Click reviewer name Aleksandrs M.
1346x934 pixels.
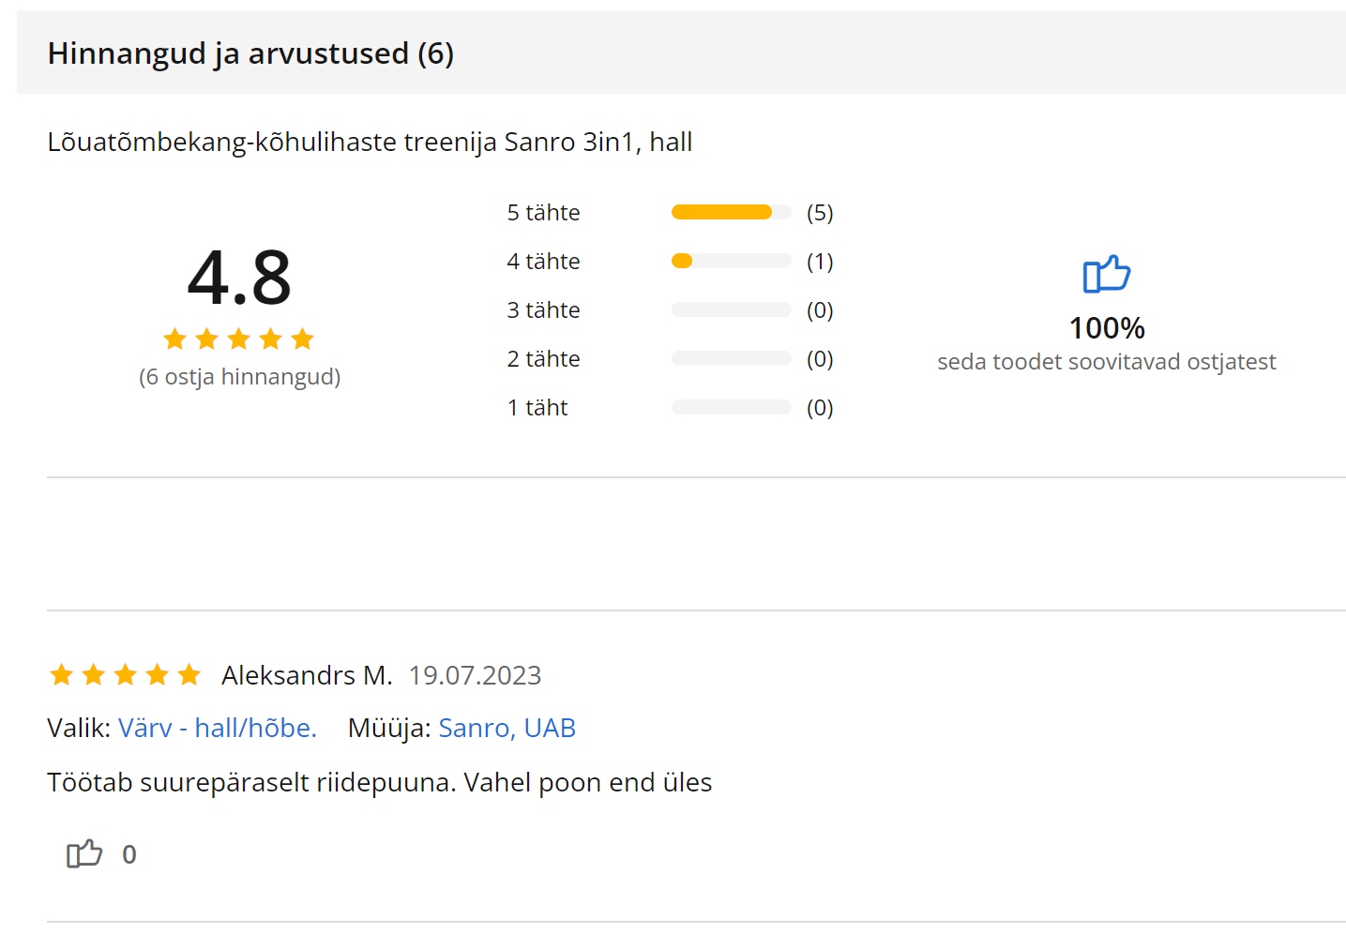[x=307, y=675]
